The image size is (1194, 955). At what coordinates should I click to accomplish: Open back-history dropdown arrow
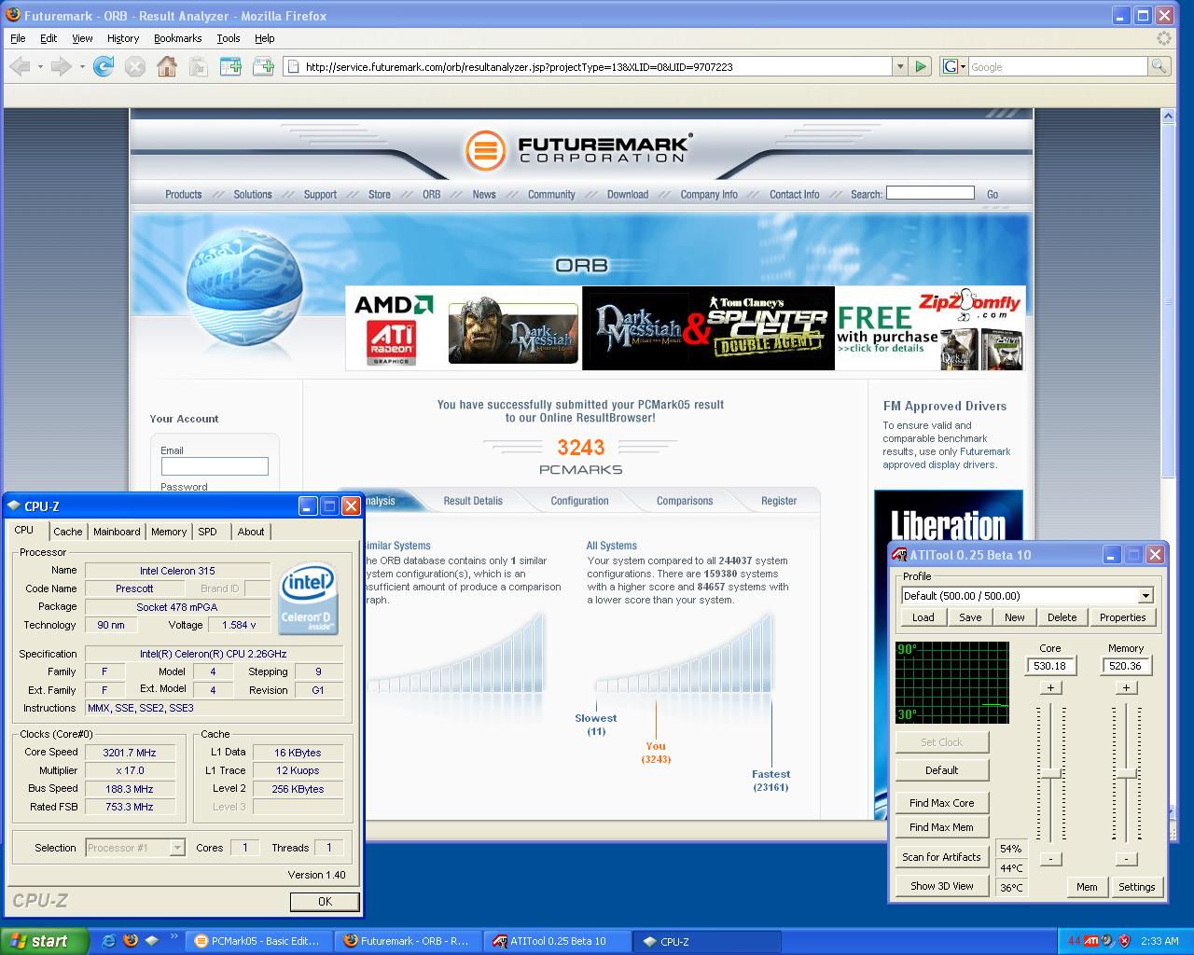click(x=39, y=67)
